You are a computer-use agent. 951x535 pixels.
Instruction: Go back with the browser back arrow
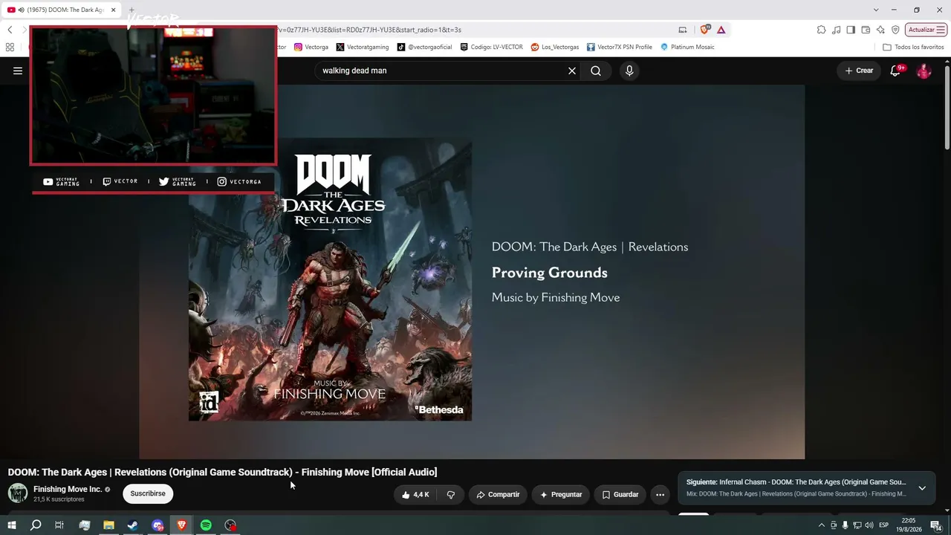point(10,30)
